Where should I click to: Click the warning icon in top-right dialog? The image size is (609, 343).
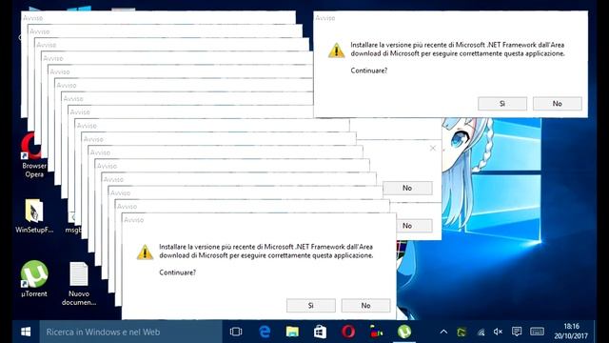336,50
